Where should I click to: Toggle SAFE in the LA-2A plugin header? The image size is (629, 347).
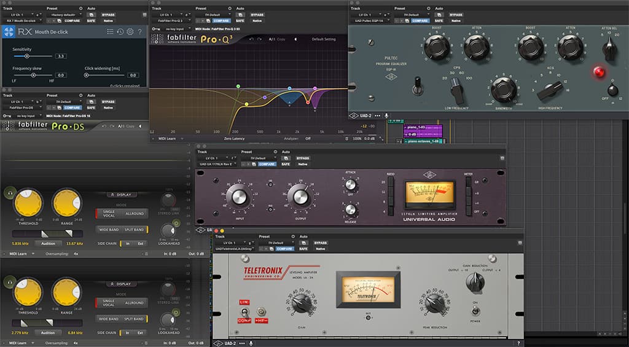(303, 249)
